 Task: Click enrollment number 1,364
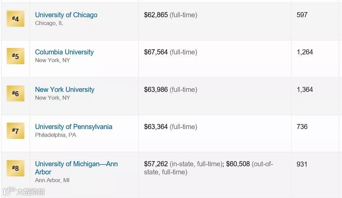click(x=304, y=90)
